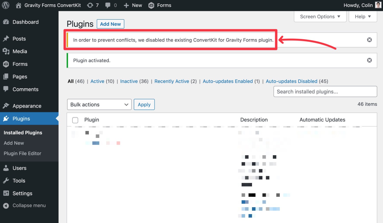
Task: Dismiss the ConvertKit conflict notice
Action: 369,40
